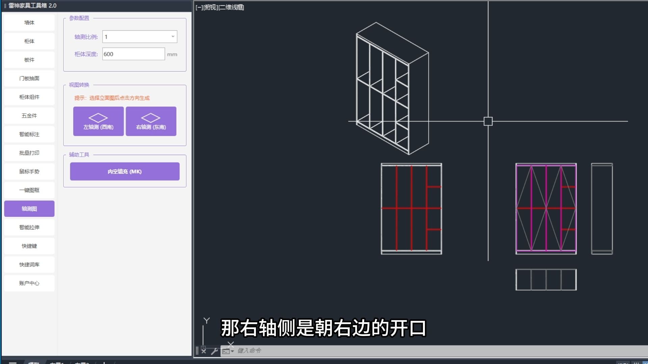The width and height of the screenshot is (648, 364).
Task: Select the isometric cabinet drawing
Action: 393,89
